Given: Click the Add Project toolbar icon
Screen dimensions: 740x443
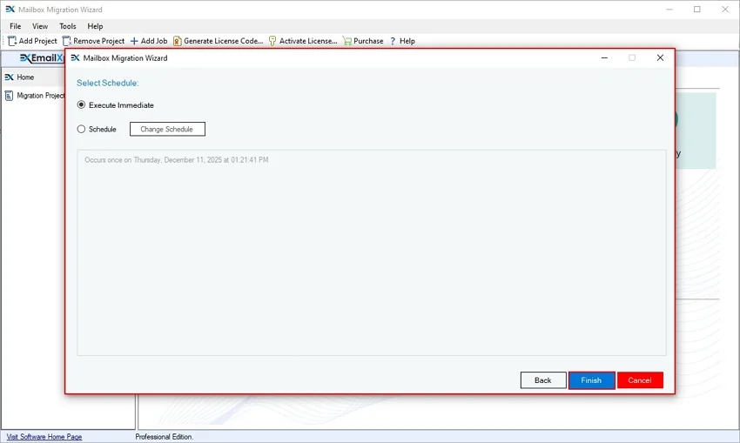Looking at the screenshot, I should [x=12, y=41].
